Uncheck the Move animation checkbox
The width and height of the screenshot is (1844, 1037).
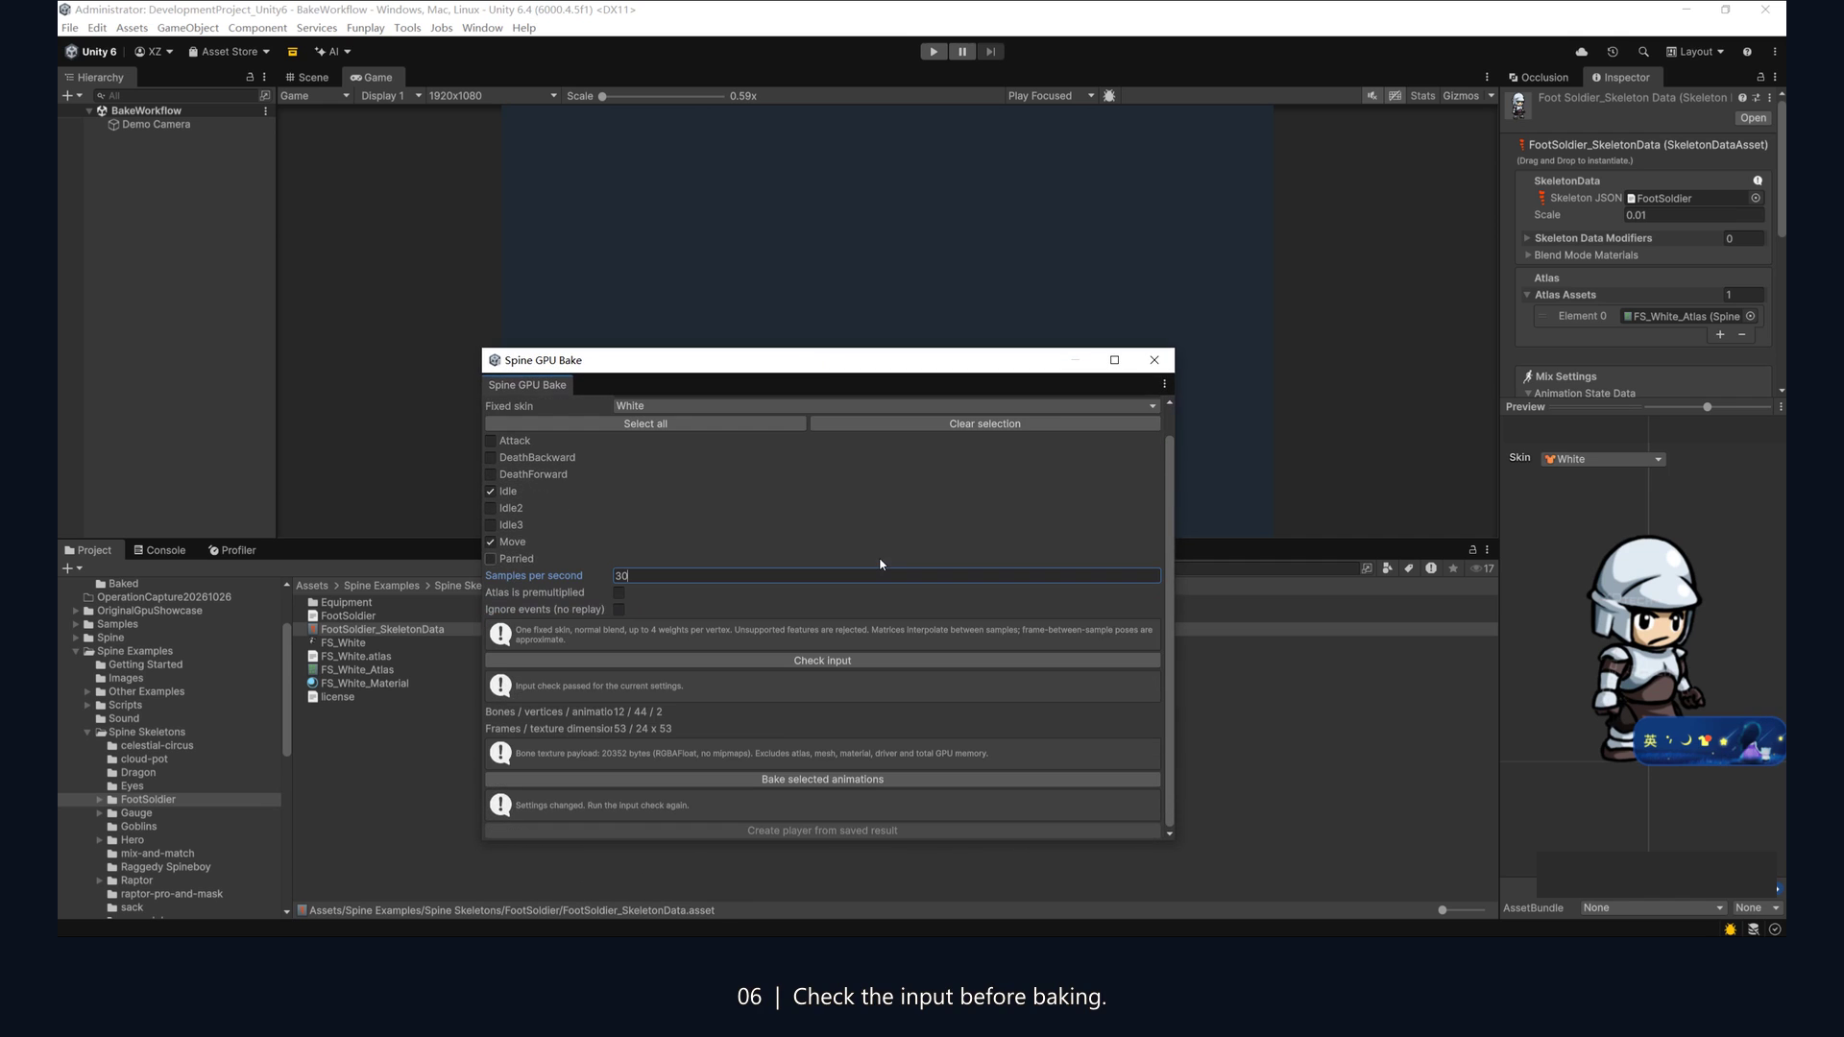[491, 543]
